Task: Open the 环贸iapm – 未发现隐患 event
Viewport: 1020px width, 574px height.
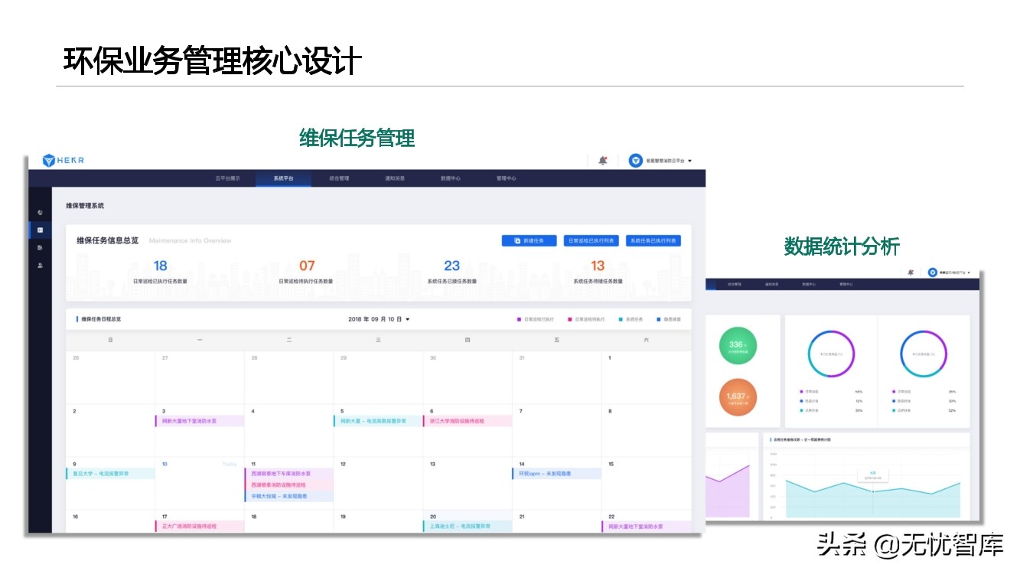Action: 556,474
